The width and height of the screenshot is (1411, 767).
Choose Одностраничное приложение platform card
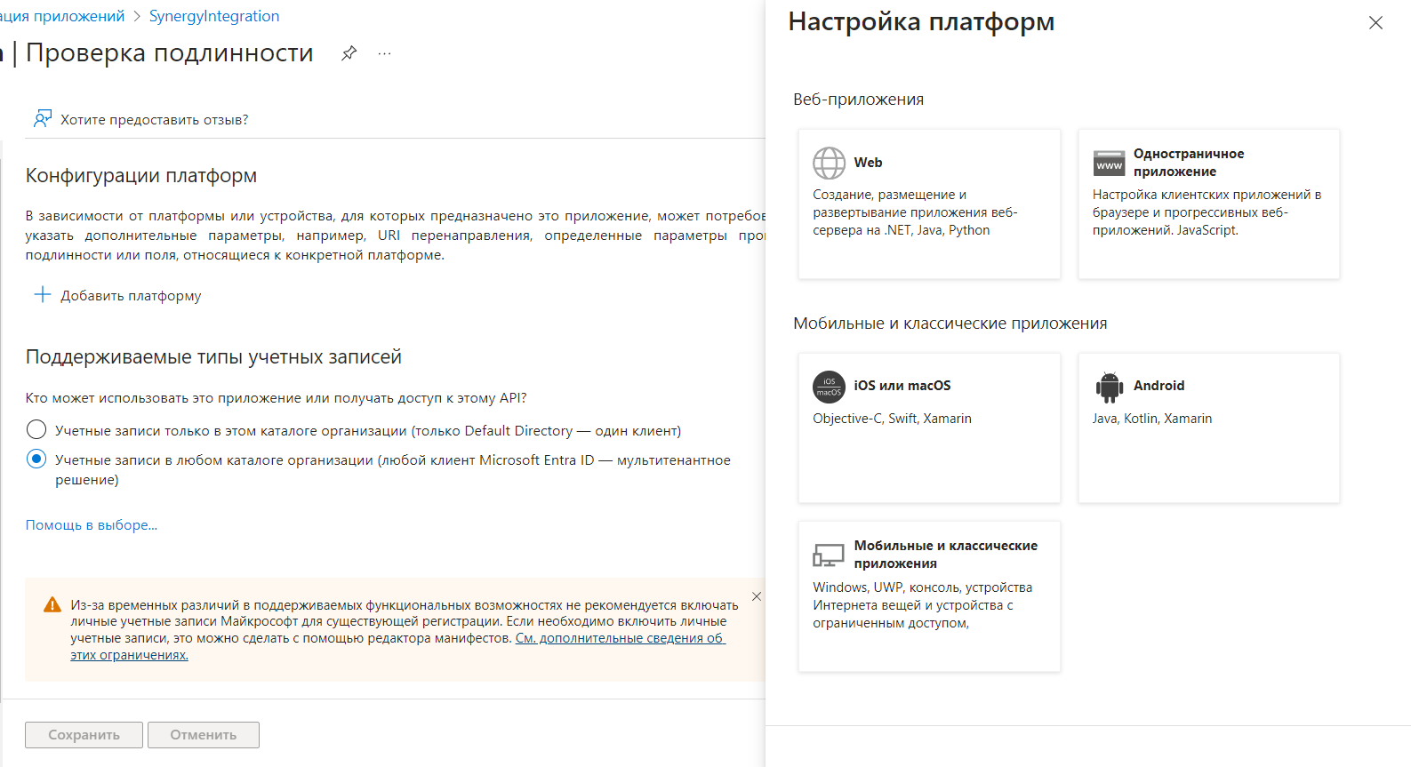tap(1209, 204)
